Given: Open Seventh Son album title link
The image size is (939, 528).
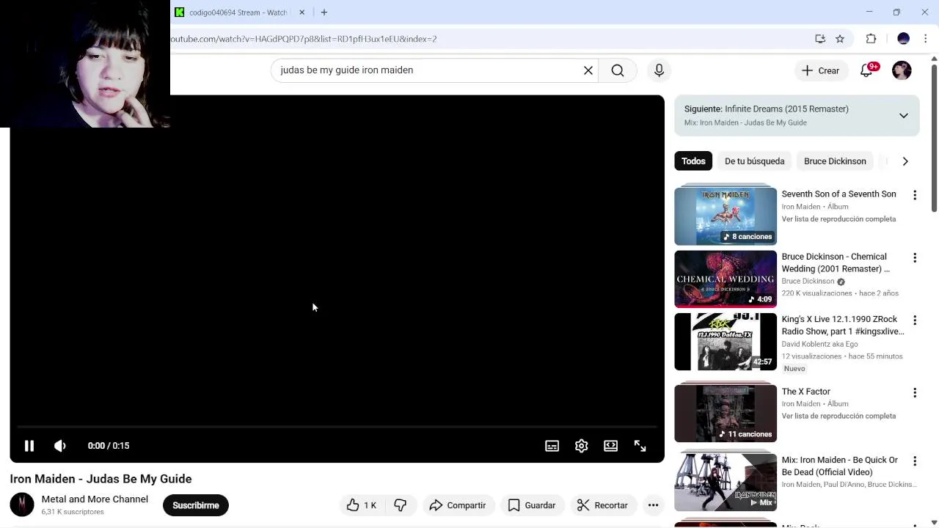Looking at the screenshot, I should [x=838, y=194].
